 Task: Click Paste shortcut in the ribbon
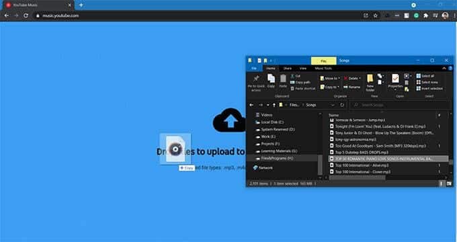click(x=303, y=88)
